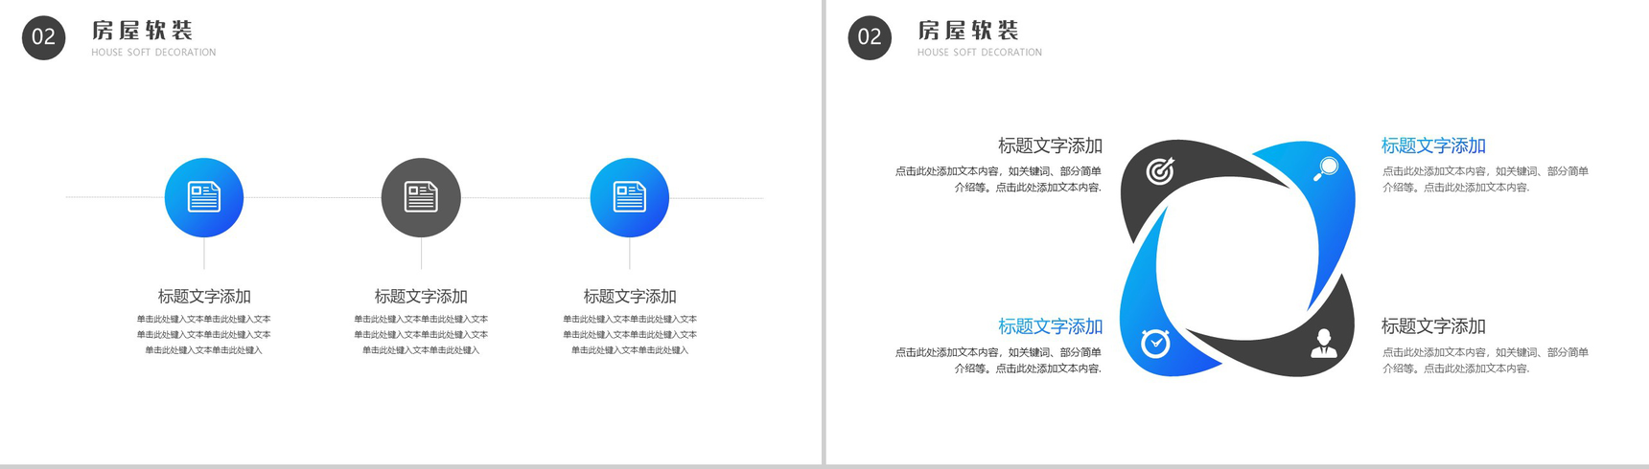Viewport: 1649px width, 469px height.
Task: Click the magnifying glass icon on blue petal
Action: (1326, 168)
